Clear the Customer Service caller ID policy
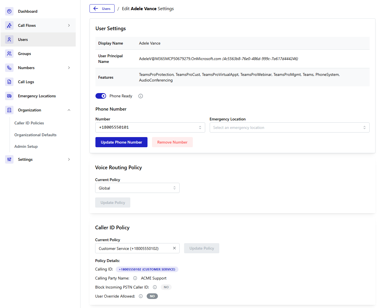Image resolution: width=380 pixels, height=308 pixels. click(x=174, y=248)
